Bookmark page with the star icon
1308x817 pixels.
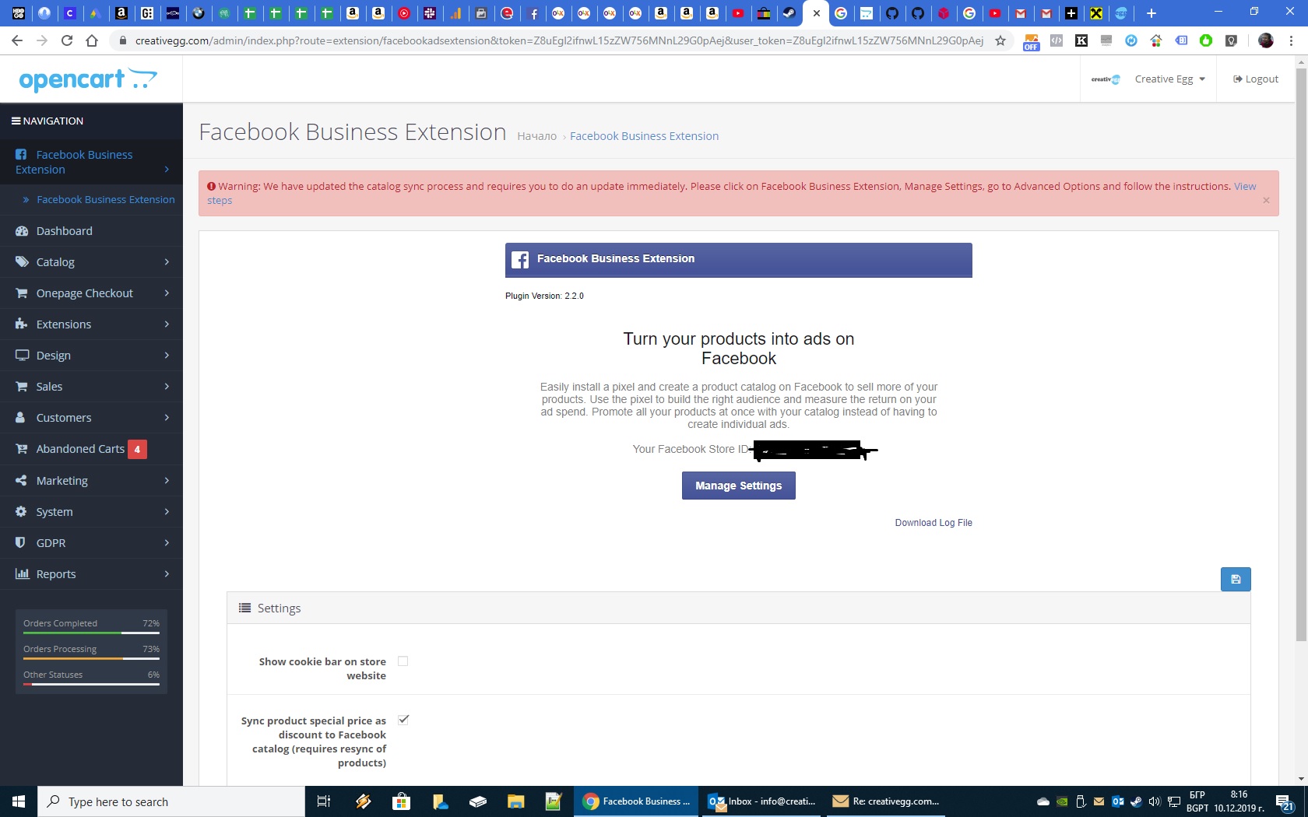[1000, 40]
